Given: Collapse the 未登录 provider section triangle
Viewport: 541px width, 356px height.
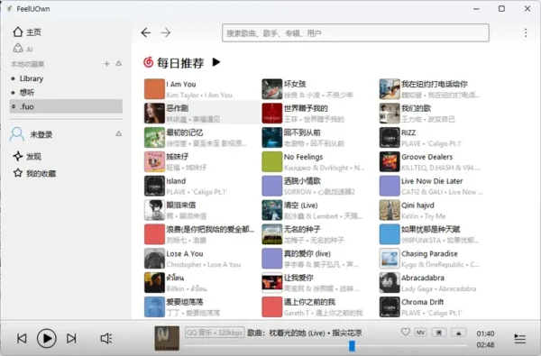Looking at the screenshot, I should click(119, 134).
